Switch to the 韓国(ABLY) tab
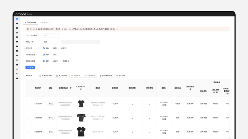 click(45, 22)
